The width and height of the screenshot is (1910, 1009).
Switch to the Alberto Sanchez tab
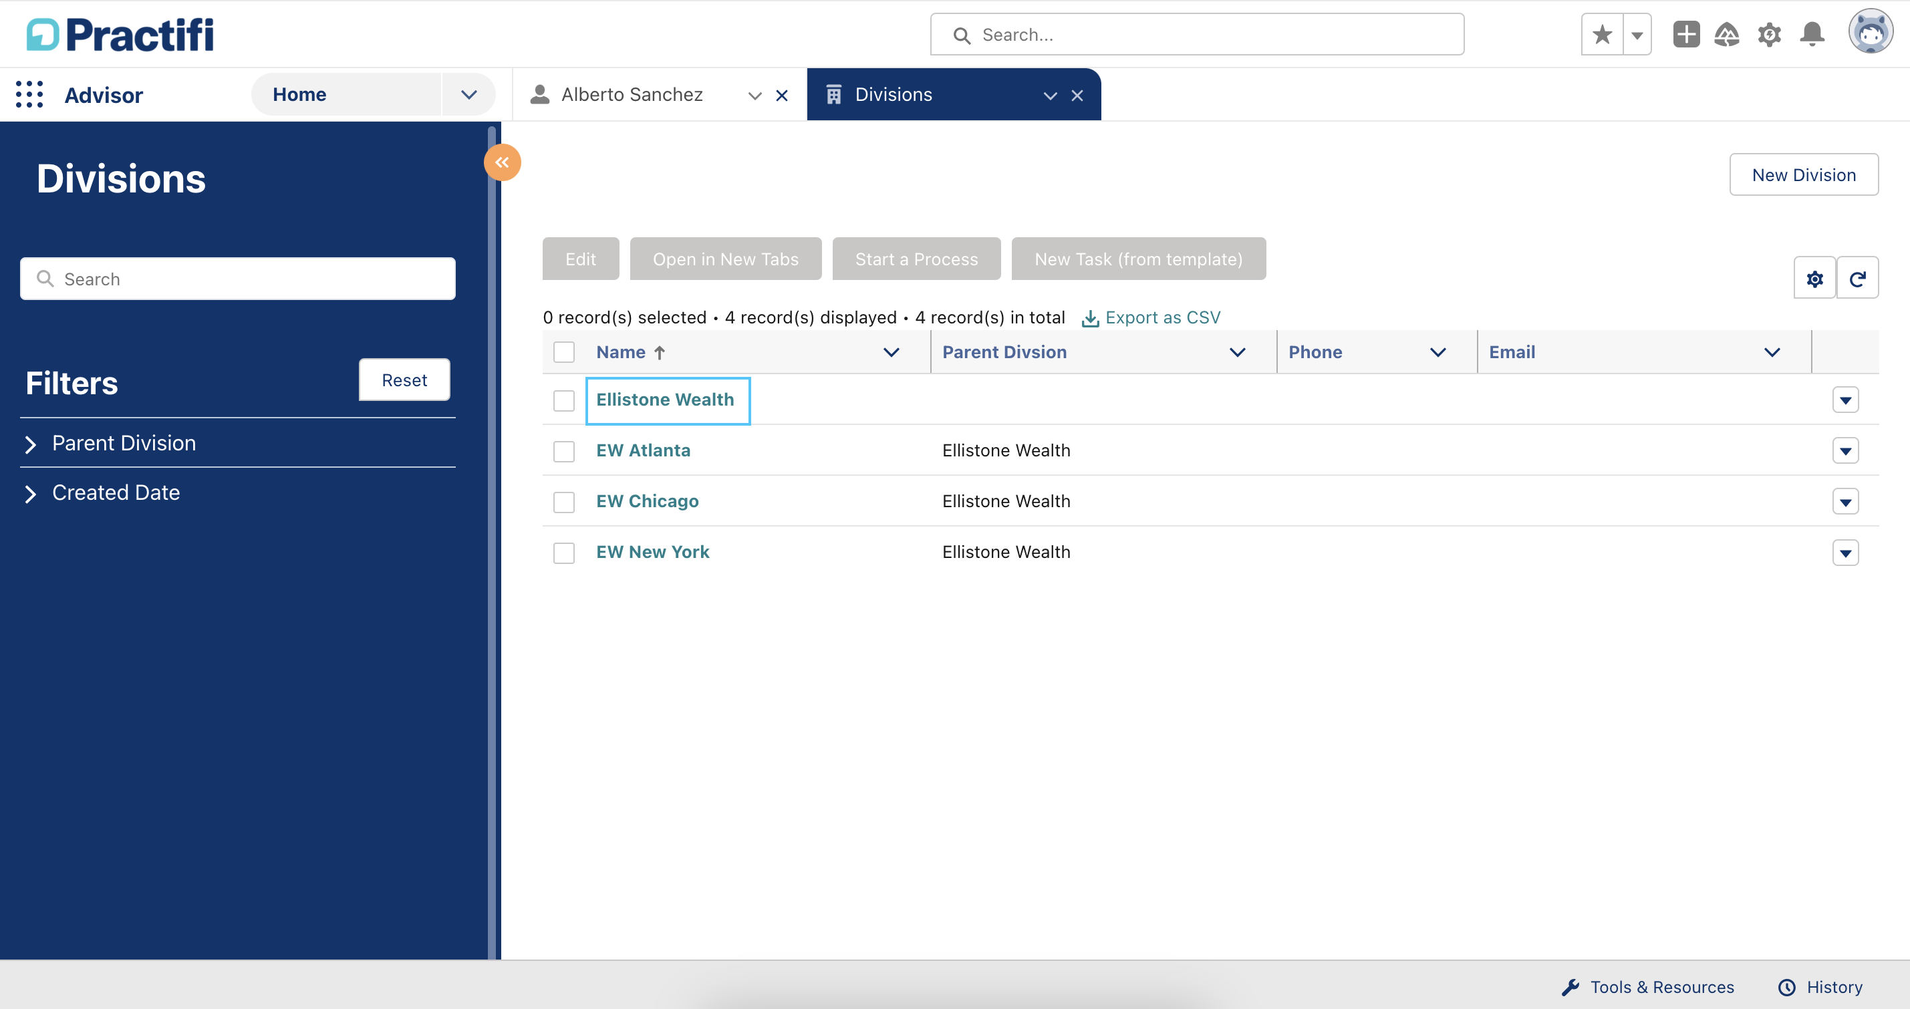632,95
